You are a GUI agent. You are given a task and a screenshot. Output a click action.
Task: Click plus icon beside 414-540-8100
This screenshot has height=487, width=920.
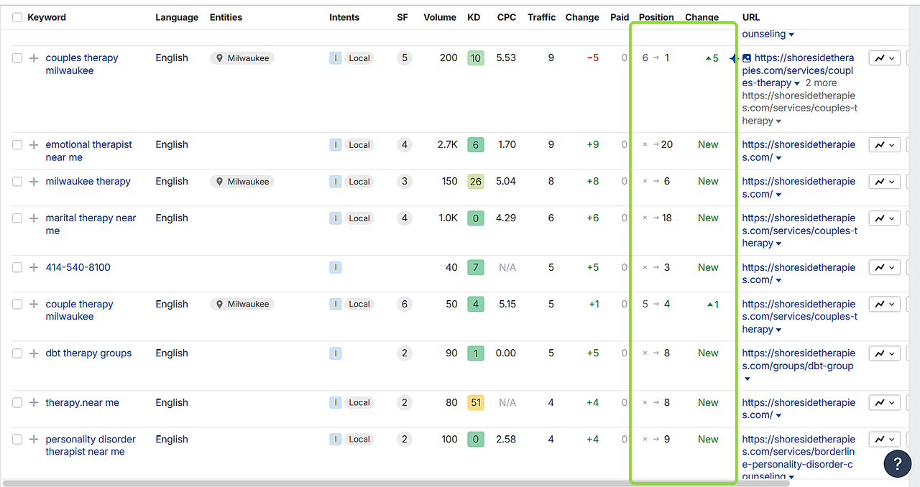click(34, 267)
